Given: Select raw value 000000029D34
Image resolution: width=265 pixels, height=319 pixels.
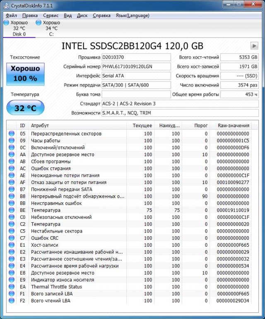Looking at the screenshot, I should pyautogui.click(x=233, y=301).
